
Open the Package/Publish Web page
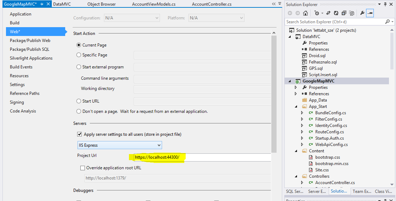click(x=30, y=41)
